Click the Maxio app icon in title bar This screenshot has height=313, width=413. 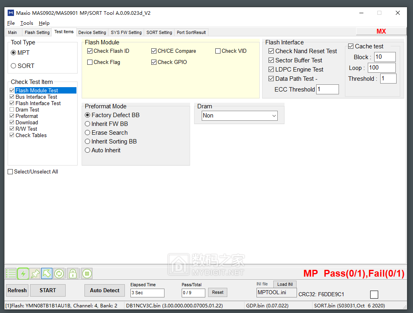point(11,13)
